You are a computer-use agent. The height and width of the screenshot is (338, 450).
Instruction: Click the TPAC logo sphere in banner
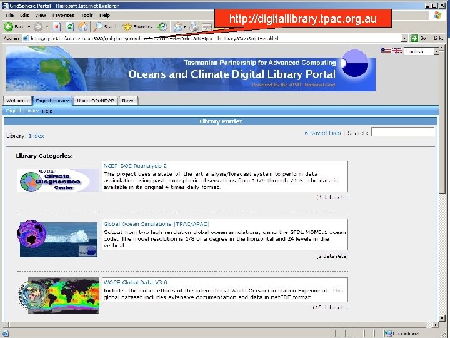pos(354,63)
